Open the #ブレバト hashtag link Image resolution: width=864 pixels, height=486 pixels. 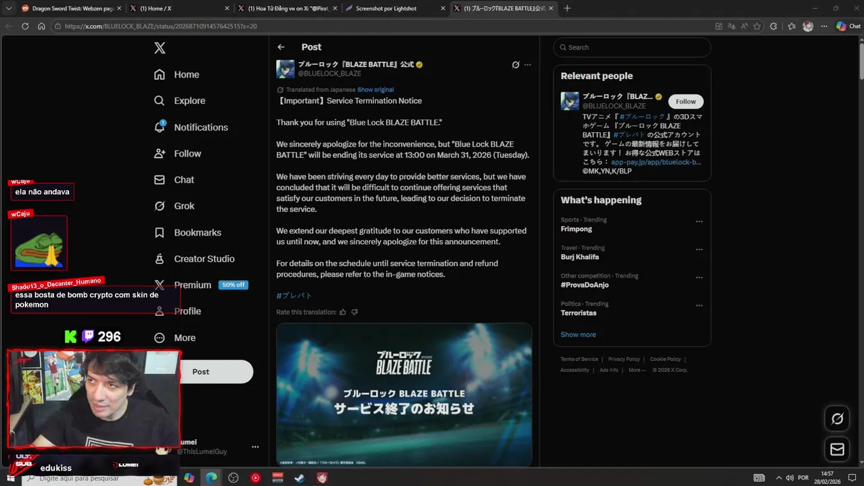click(x=294, y=296)
